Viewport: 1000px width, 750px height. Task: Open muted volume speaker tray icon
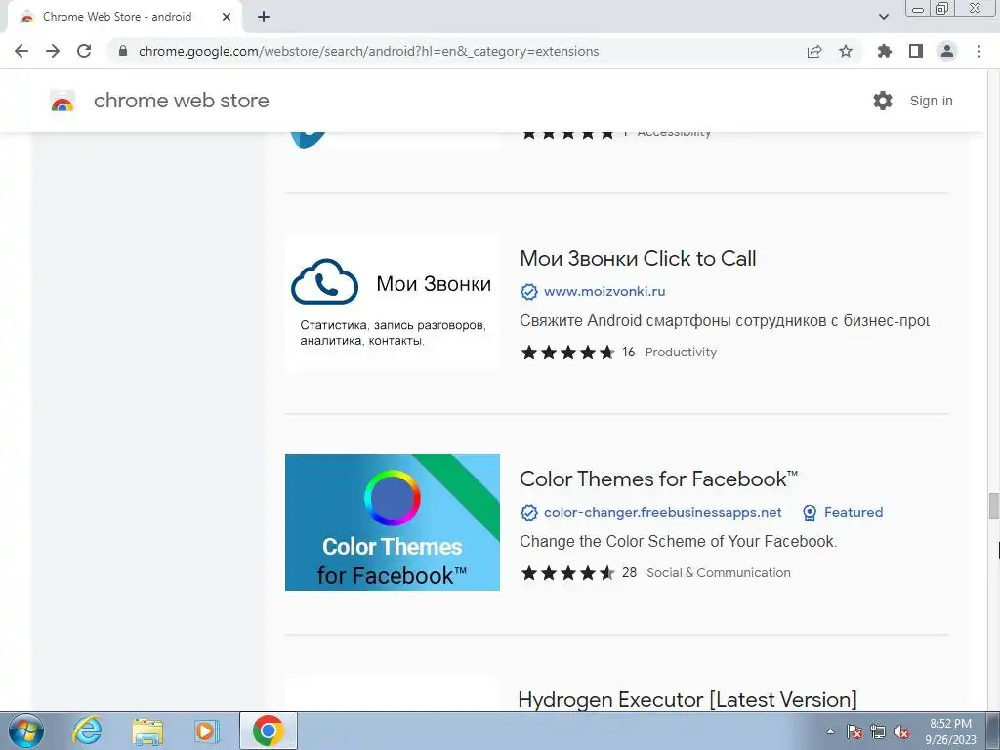click(x=901, y=731)
